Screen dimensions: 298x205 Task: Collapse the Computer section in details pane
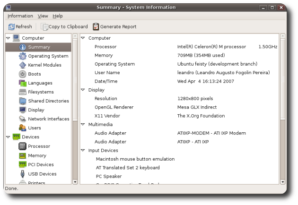[83, 38]
